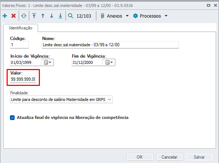Image resolution: width=219 pixels, height=163 pixels.
Task: Click the Processos toolbar label
Action: coord(151,16)
